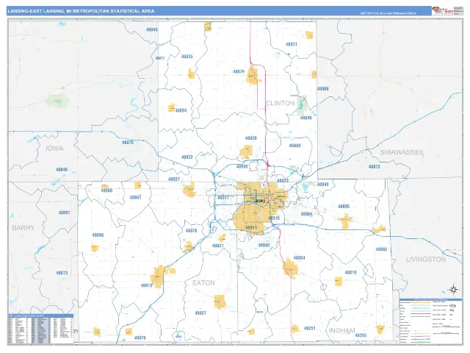Click ZIP code label 48879
470x353 pixels.
pos(239,72)
